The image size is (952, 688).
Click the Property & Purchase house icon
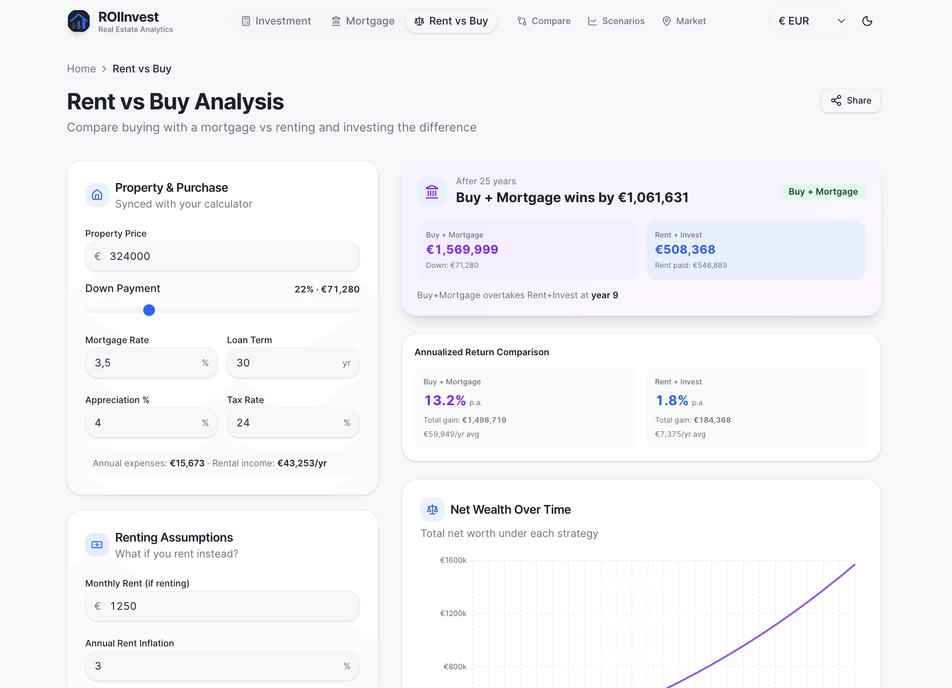[97, 195]
